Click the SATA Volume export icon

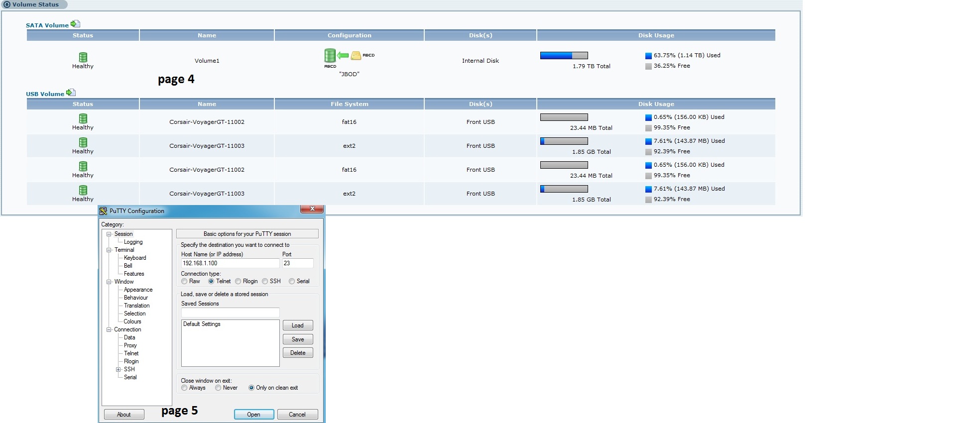tap(75, 24)
